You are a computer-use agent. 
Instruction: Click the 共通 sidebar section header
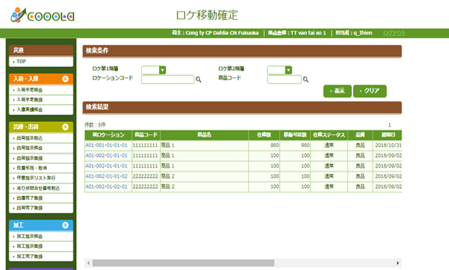click(x=41, y=50)
